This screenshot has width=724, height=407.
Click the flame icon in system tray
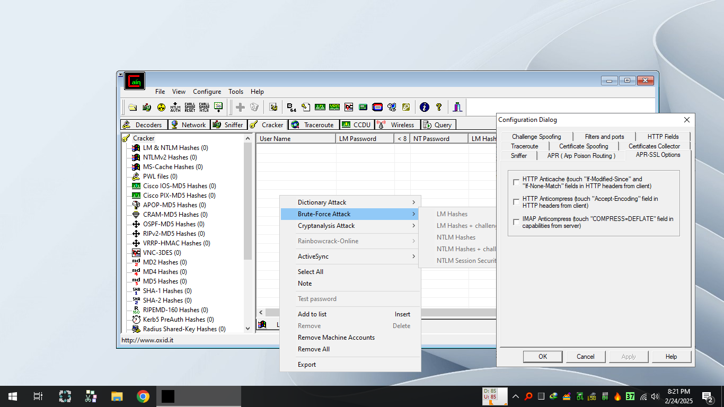point(617,396)
